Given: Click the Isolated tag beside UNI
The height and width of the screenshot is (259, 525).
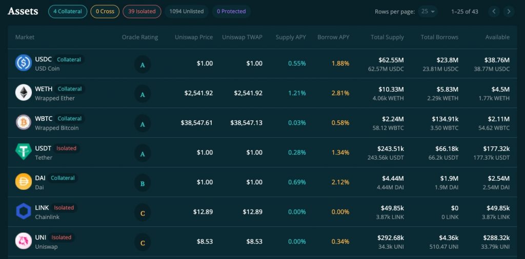Looking at the screenshot, I should tap(62, 238).
